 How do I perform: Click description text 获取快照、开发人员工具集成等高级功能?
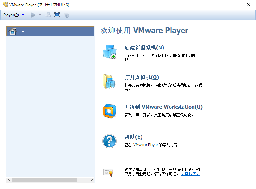click(159, 115)
